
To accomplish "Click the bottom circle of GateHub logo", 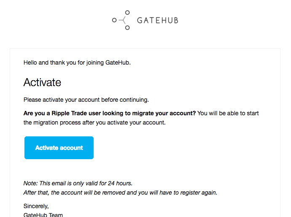I will coord(127,28).
